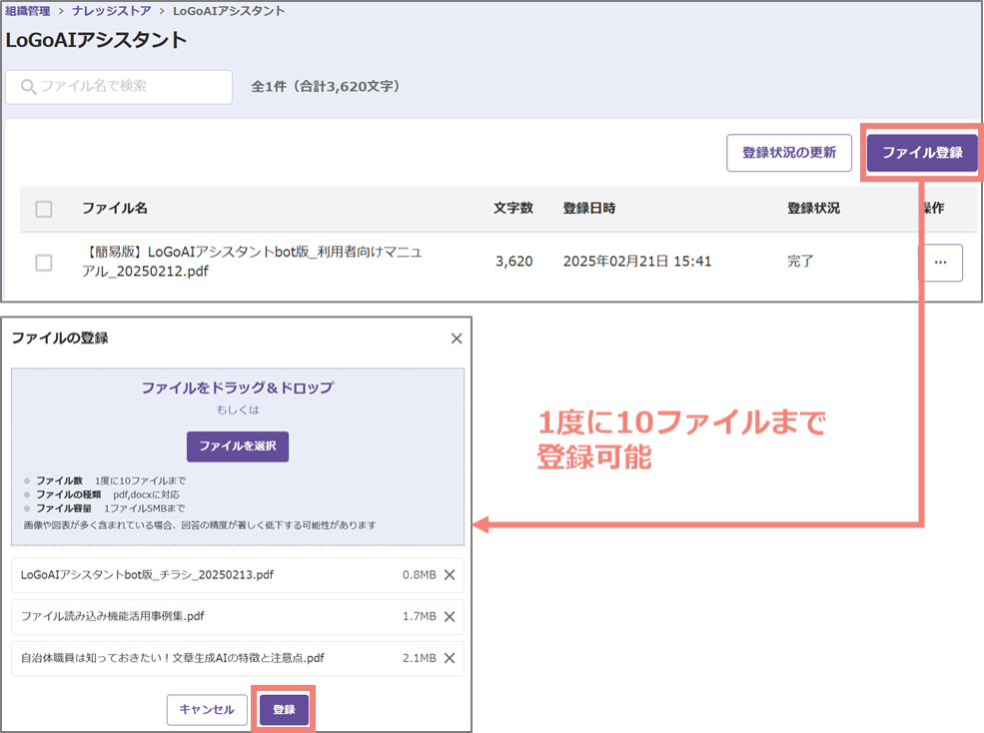Open the ナレッジストア breadcrumb link
The height and width of the screenshot is (733, 984).
point(111,11)
